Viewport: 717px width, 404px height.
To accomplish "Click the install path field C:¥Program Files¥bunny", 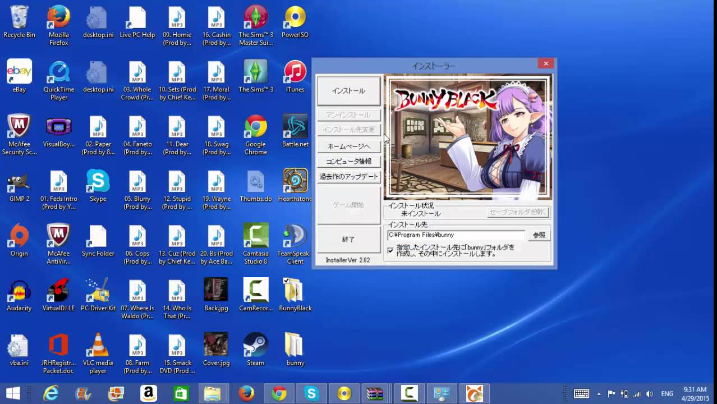I will (x=456, y=235).
